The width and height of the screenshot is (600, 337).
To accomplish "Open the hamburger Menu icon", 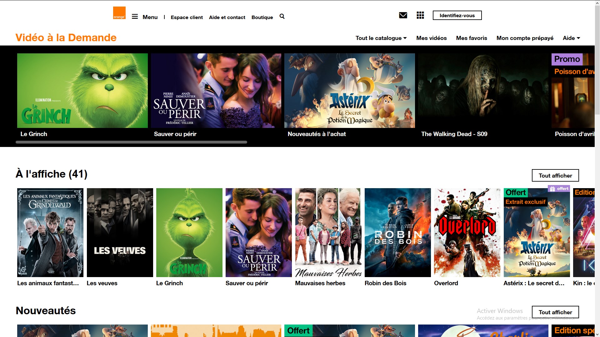I will 135,17.
